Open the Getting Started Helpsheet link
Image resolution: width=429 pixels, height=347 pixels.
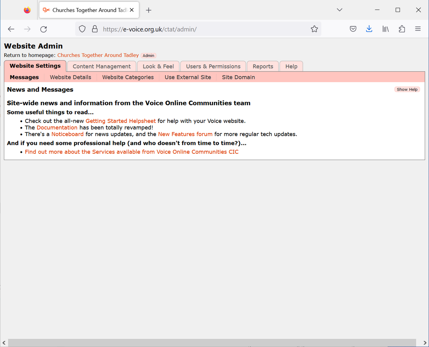[x=121, y=121]
